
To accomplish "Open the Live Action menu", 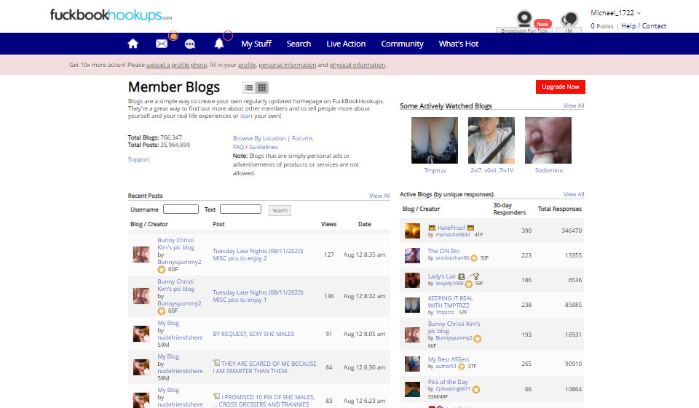I will (x=346, y=44).
